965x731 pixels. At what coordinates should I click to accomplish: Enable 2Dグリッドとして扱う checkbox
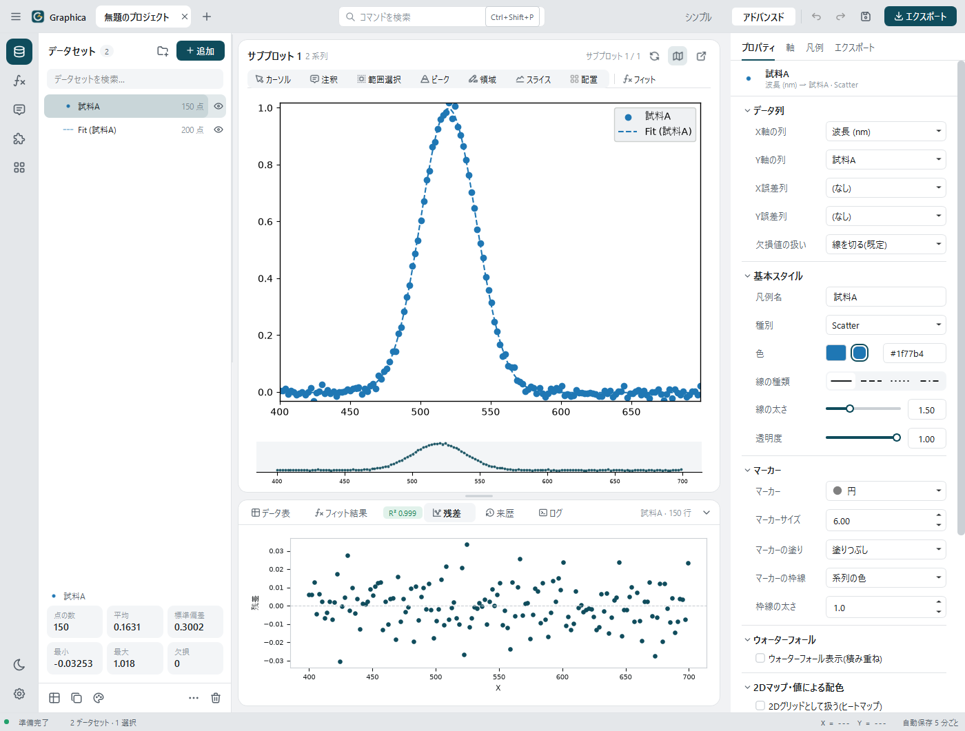click(x=760, y=706)
